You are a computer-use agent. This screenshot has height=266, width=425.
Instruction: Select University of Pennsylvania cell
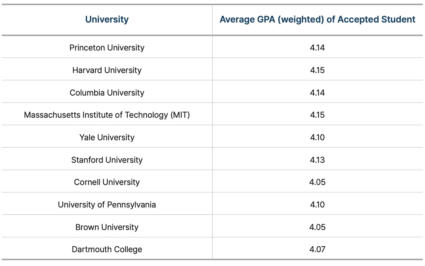107,205
